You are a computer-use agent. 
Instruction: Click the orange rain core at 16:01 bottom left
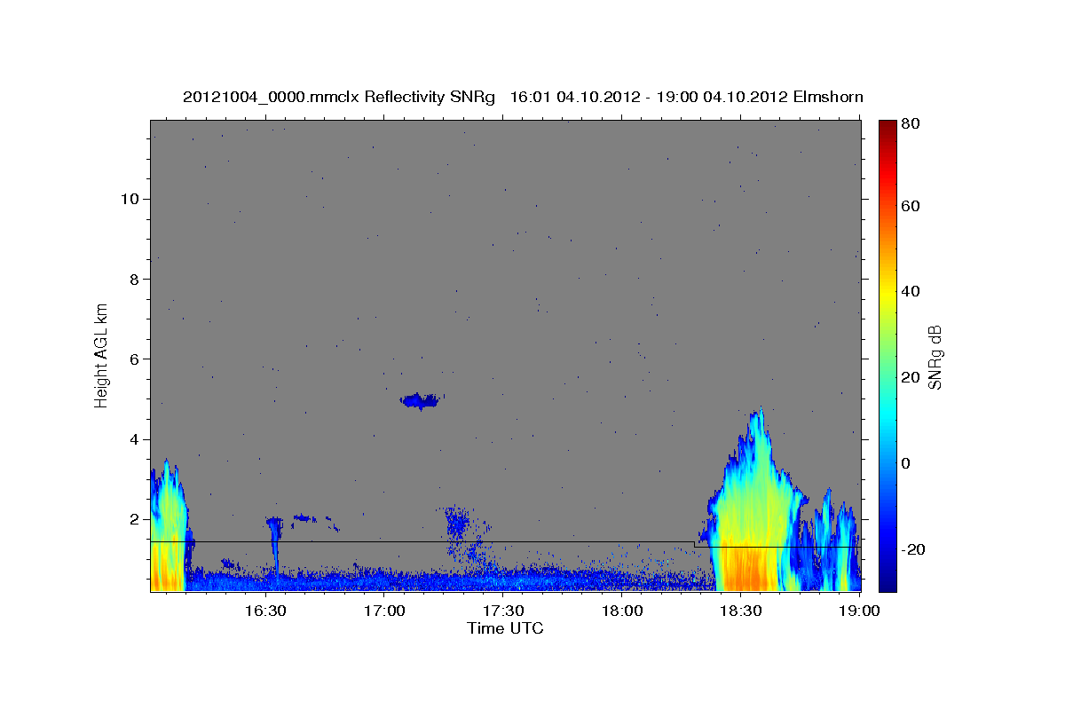(x=167, y=568)
